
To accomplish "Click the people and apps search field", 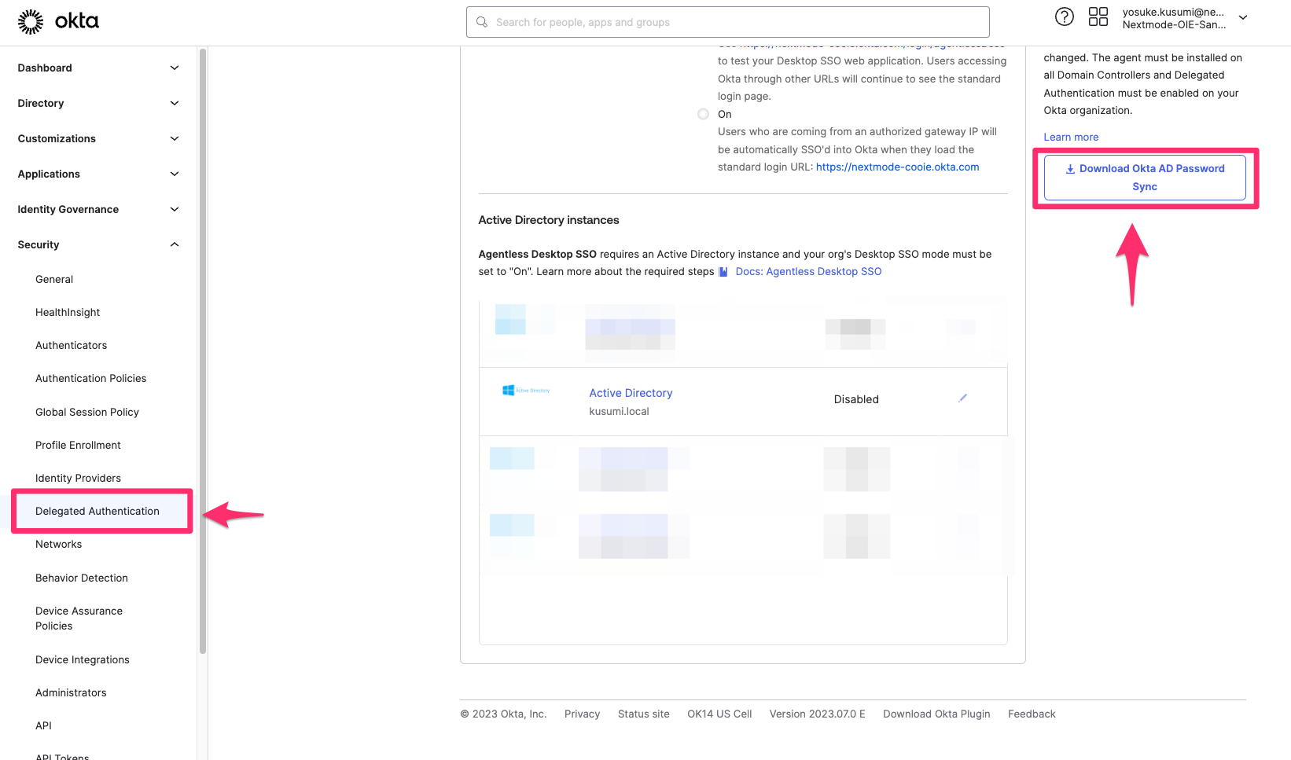I will point(727,22).
